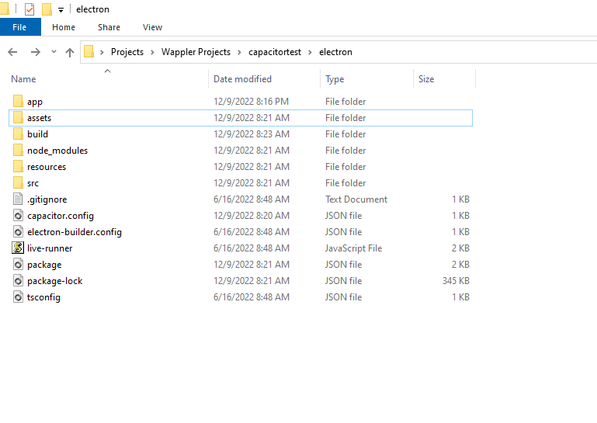Sort files by the Name column
Image resolution: width=597 pixels, height=423 pixels.
tap(23, 79)
